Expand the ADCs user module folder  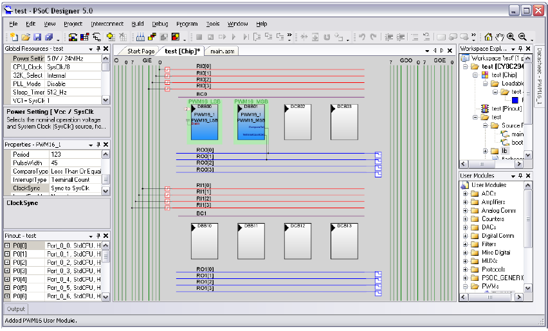tap(465, 193)
